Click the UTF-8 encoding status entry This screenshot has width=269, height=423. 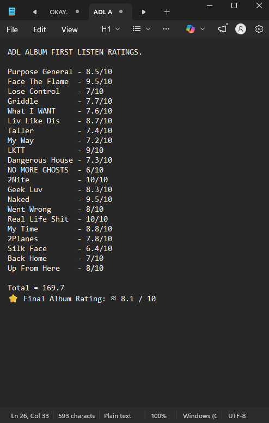[x=237, y=416]
